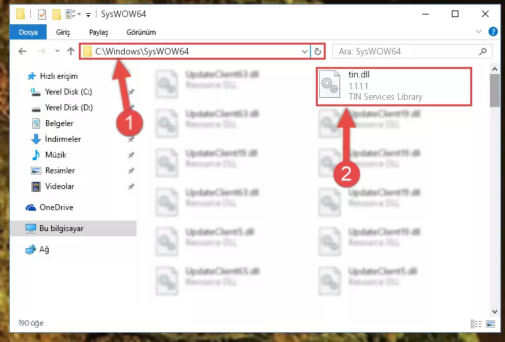
Task: Click the pin icon beside Videolar
Action: click(x=131, y=186)
